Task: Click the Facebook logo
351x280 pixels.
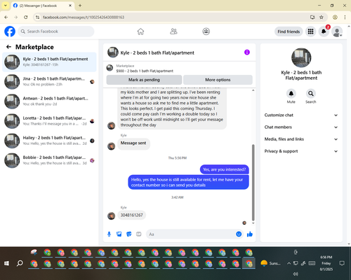Action: 10,31
